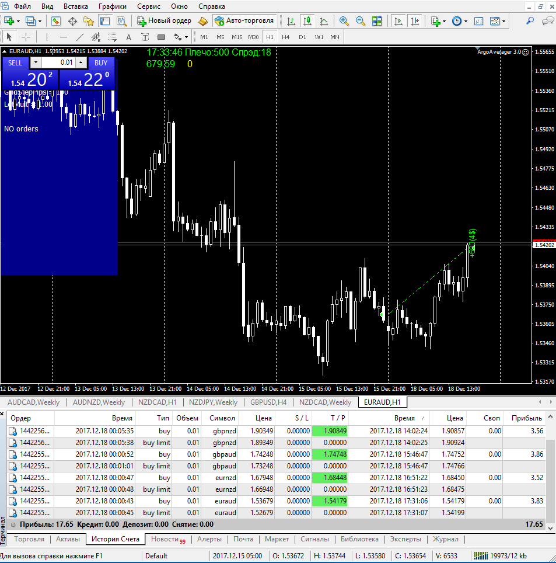Switch timeframe to H4
Viewport: 556px width, 563px height.
coord(285,37)
